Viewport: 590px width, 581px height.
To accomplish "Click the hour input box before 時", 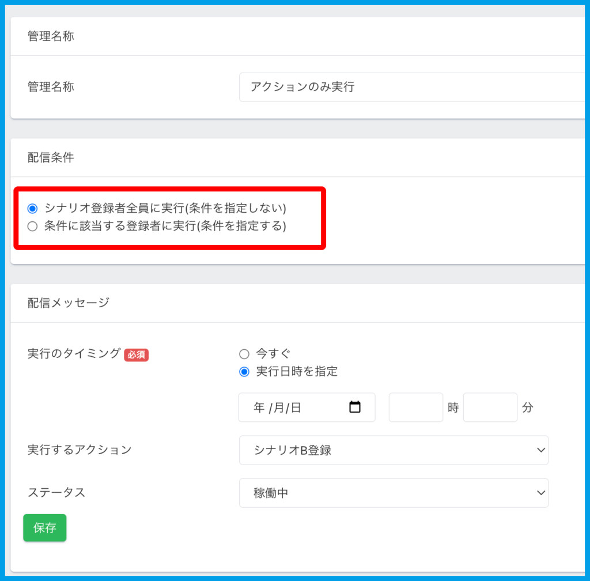I will (x=415, y=408).
